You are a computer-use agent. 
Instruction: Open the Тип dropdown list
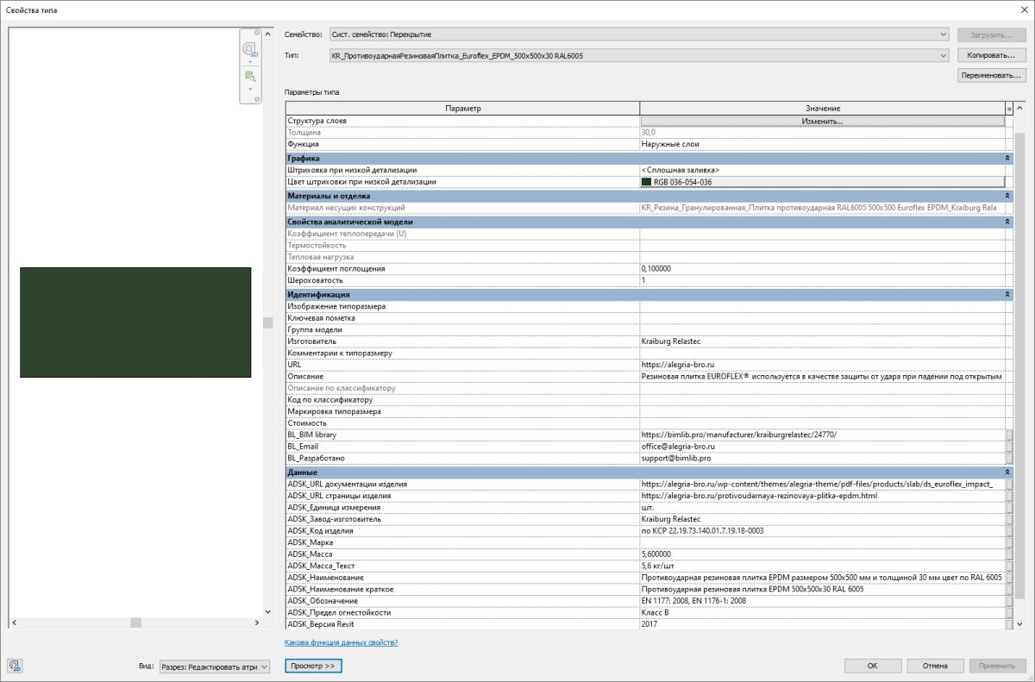click(x=944, y=56)
